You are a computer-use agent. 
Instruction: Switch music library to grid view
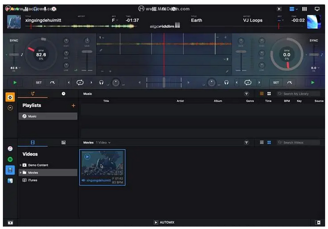pos(269,94)
